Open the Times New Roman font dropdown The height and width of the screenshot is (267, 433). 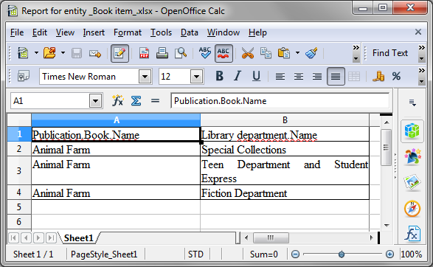pos(145,77)
